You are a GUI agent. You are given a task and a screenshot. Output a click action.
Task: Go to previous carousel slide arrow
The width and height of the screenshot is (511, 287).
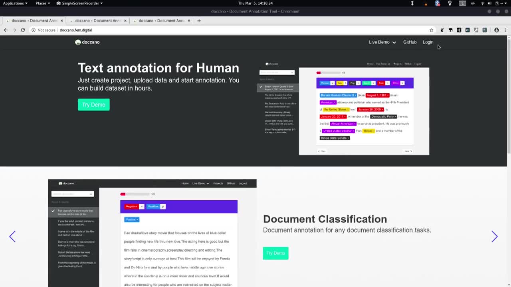[12, 236]
